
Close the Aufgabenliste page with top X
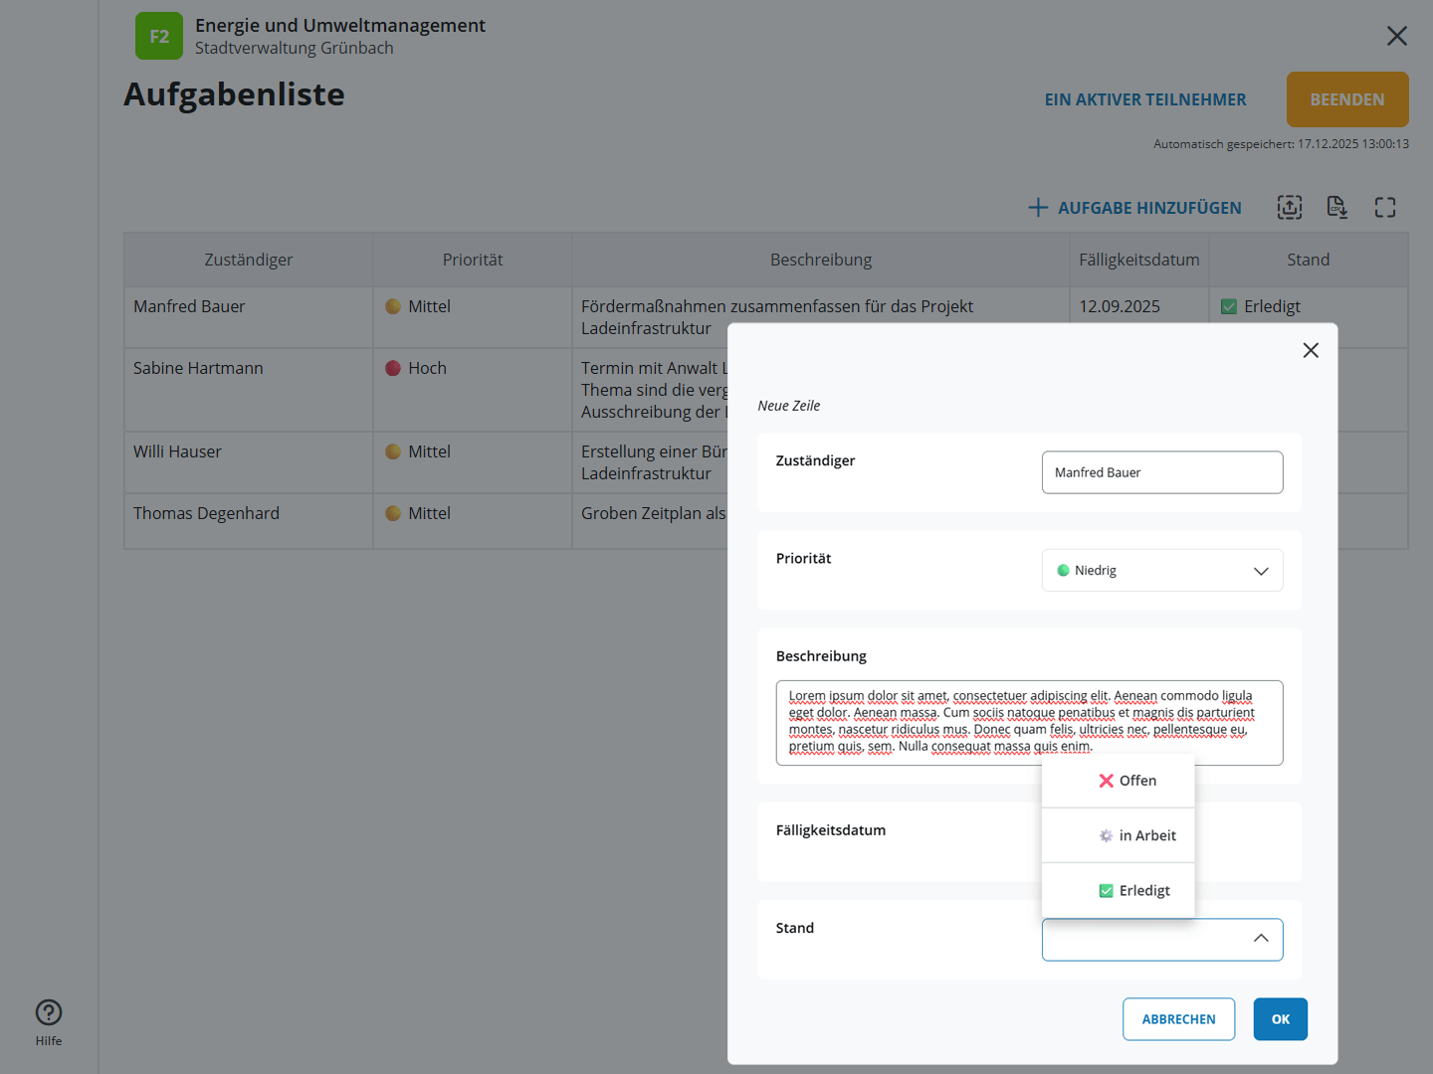point(1397,36)
